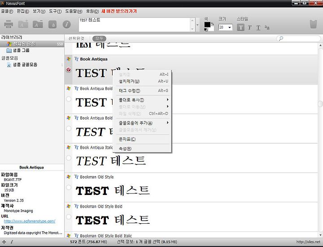Click the sample text box scroll-up arrow
The height and width of the screenshot is (247, 323).
(192, 21)
